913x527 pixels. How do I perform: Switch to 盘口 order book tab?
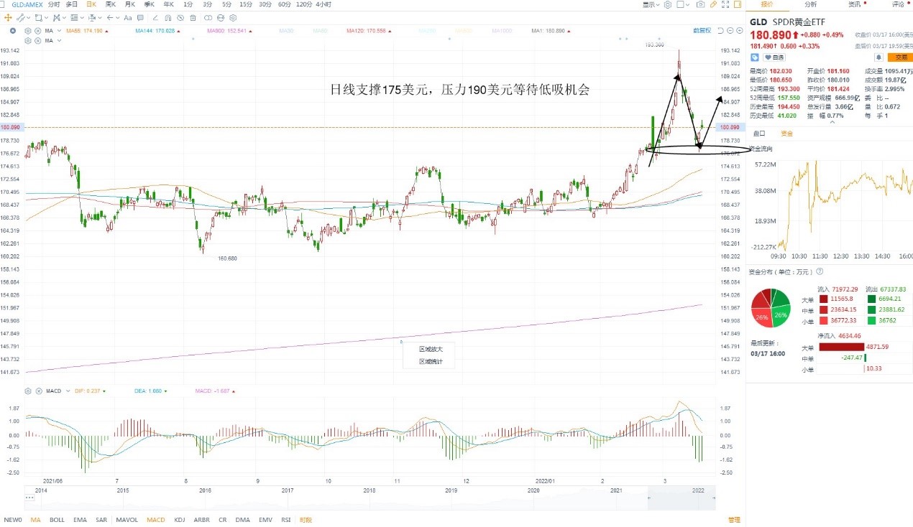tap(759, 134)
